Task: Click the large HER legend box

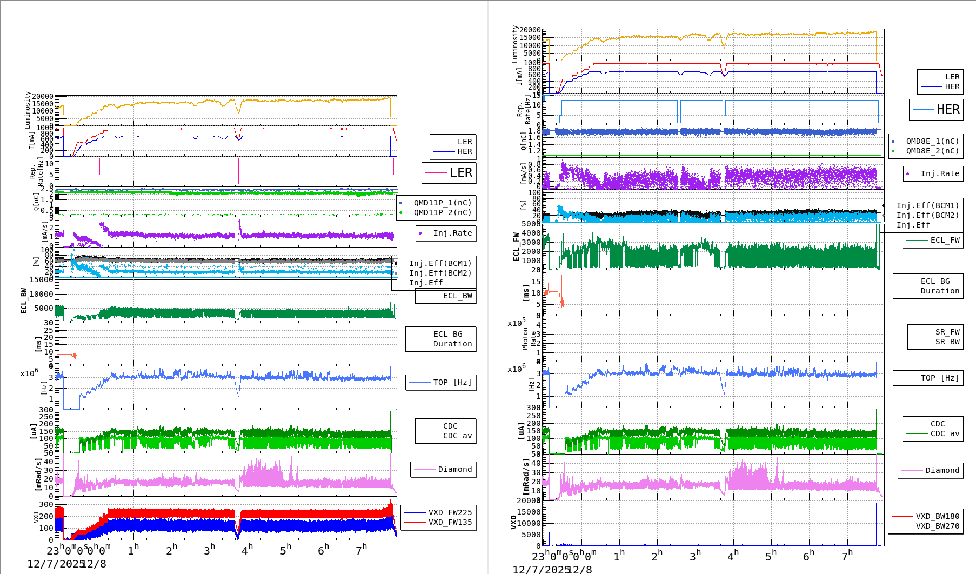Action: tap(936, 110)
